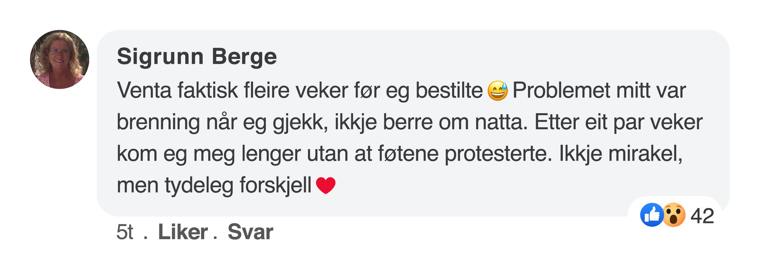
Task: Click the phrase 'Ikkje mirakel'
Action: click(620, 154)
